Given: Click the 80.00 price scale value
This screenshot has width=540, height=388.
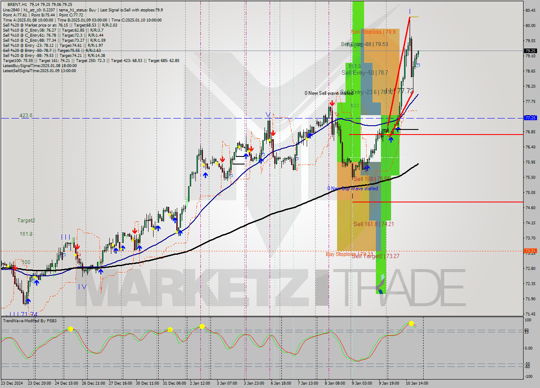Looking at the screenshot, I should [530, 25].
